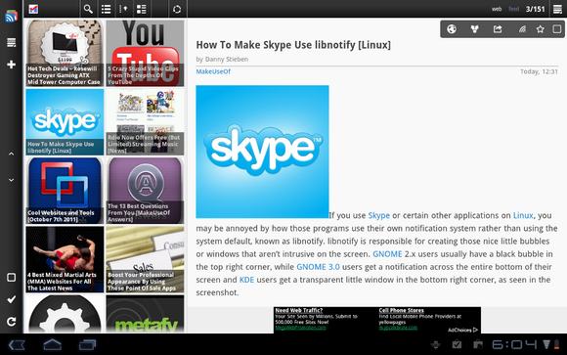The image size is (567, 355).
Task: Open the GNOME 2.x hyperlink
Action: click(387, 254)
